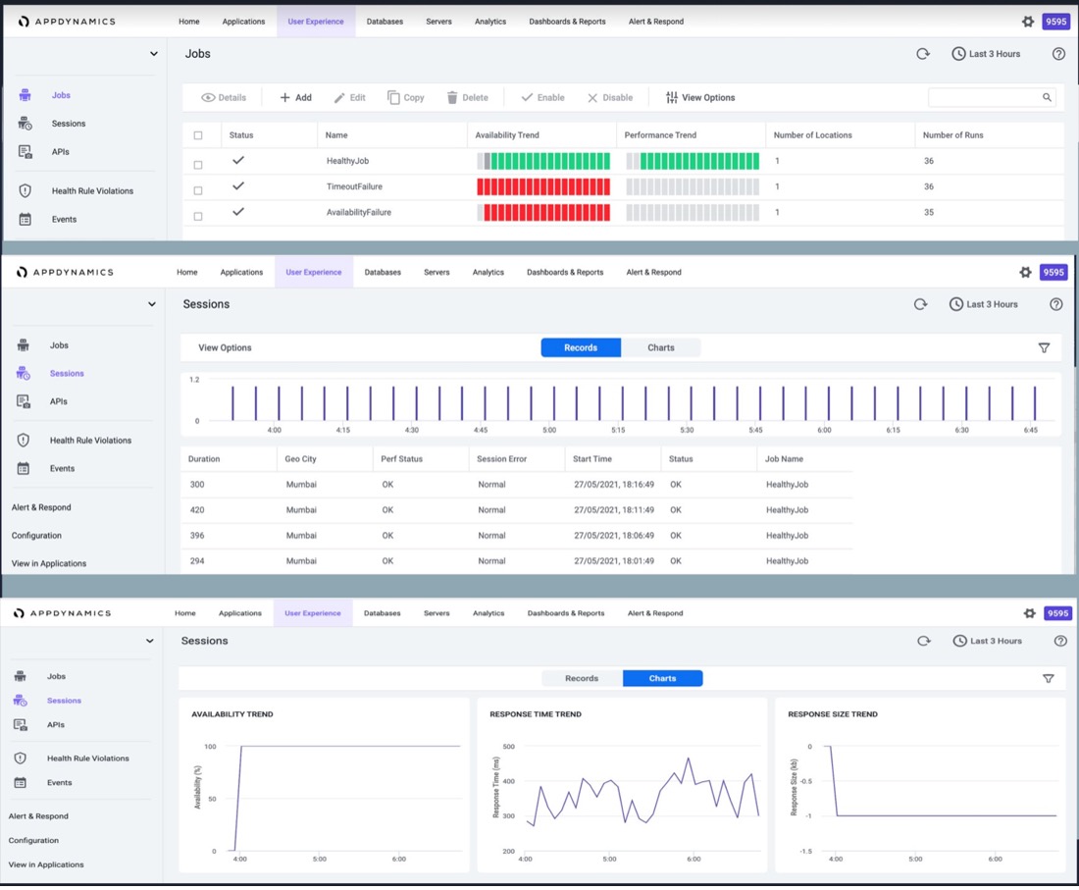The width and height of the screenshot is (1079, 890).
Task: Click Jobs sidebar icon in Records panel
Action: click(x=23, y=344)
